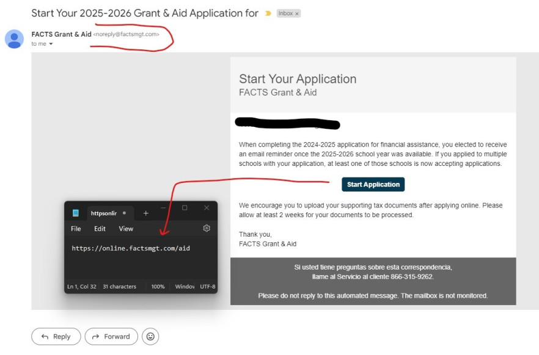Open the View menu in Notepad
This screenshot has height=355, width=539.
coord(126,229)
